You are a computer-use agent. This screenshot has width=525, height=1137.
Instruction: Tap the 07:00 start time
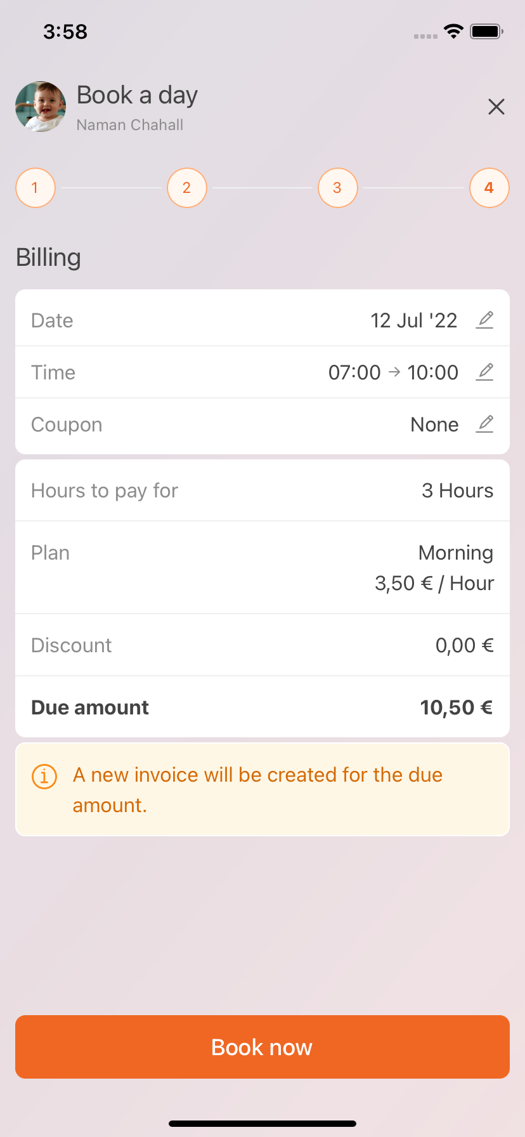point(354,372)
